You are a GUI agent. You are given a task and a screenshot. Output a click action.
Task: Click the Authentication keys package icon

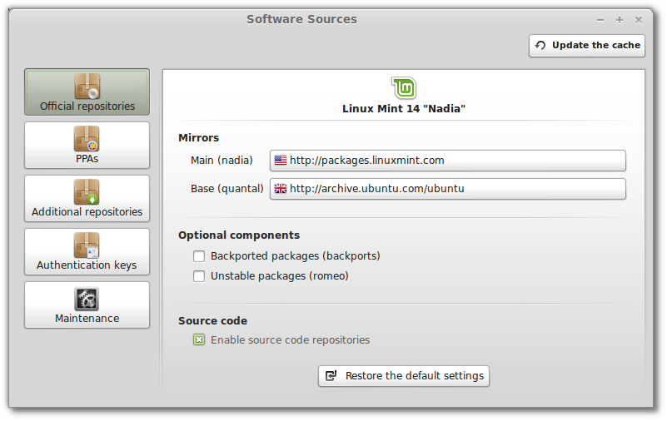pos(87,245)
